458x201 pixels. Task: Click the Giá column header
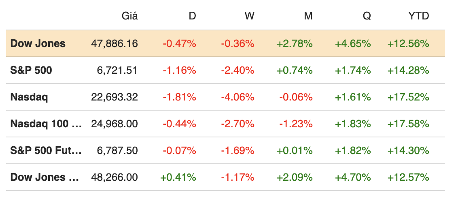click(x=129, y=16)
